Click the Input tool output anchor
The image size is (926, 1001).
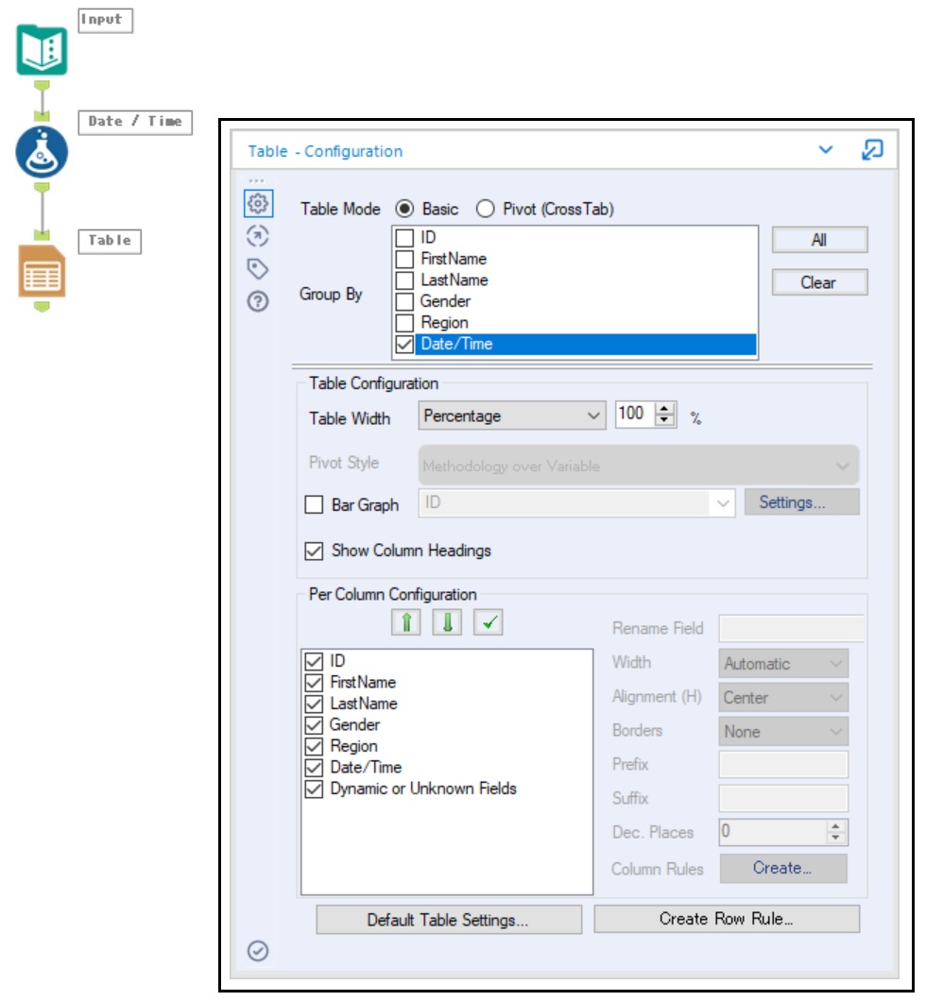(42, 85)
